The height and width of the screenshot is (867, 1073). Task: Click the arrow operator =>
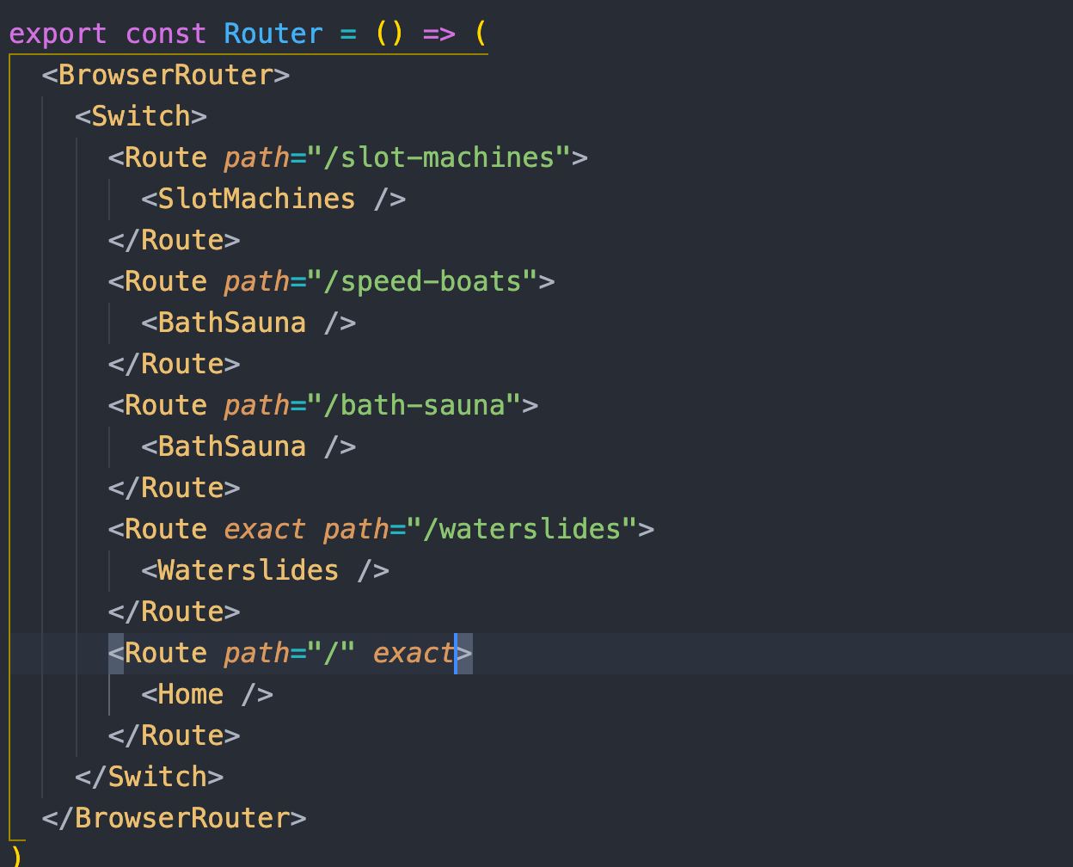tap(438, 34)
